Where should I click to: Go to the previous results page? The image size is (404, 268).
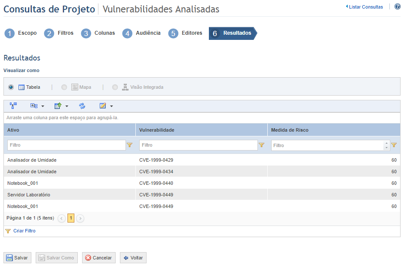click(x=61, y=218)
